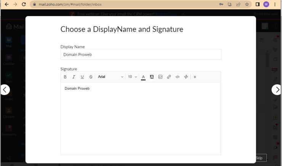Click the icon after the HTML code button
The height and width of the screenshot is (166, 282).
[x=186, y=77]
